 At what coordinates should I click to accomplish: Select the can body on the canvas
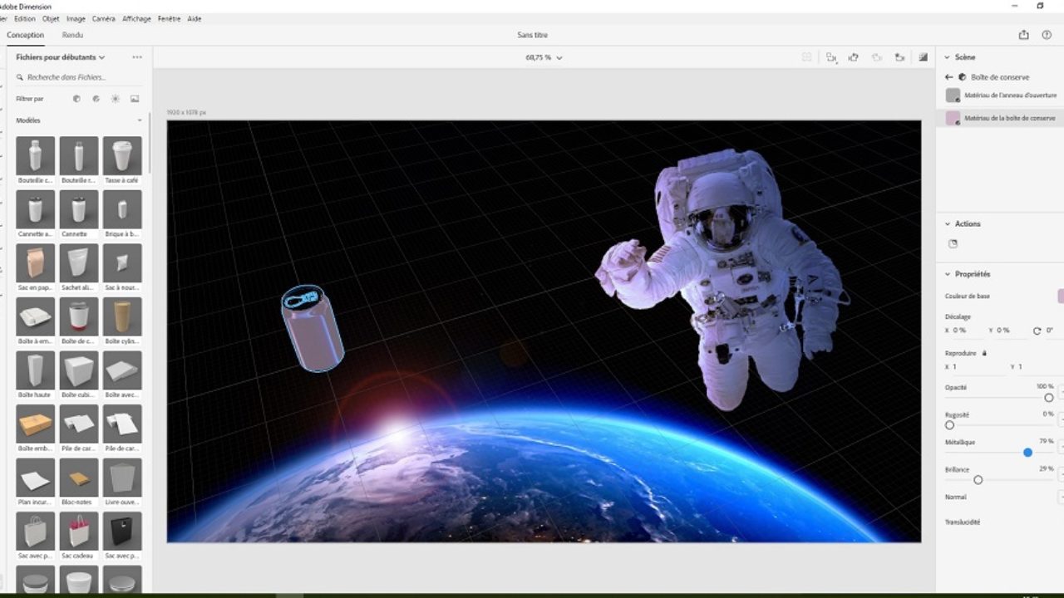(317, 337)
